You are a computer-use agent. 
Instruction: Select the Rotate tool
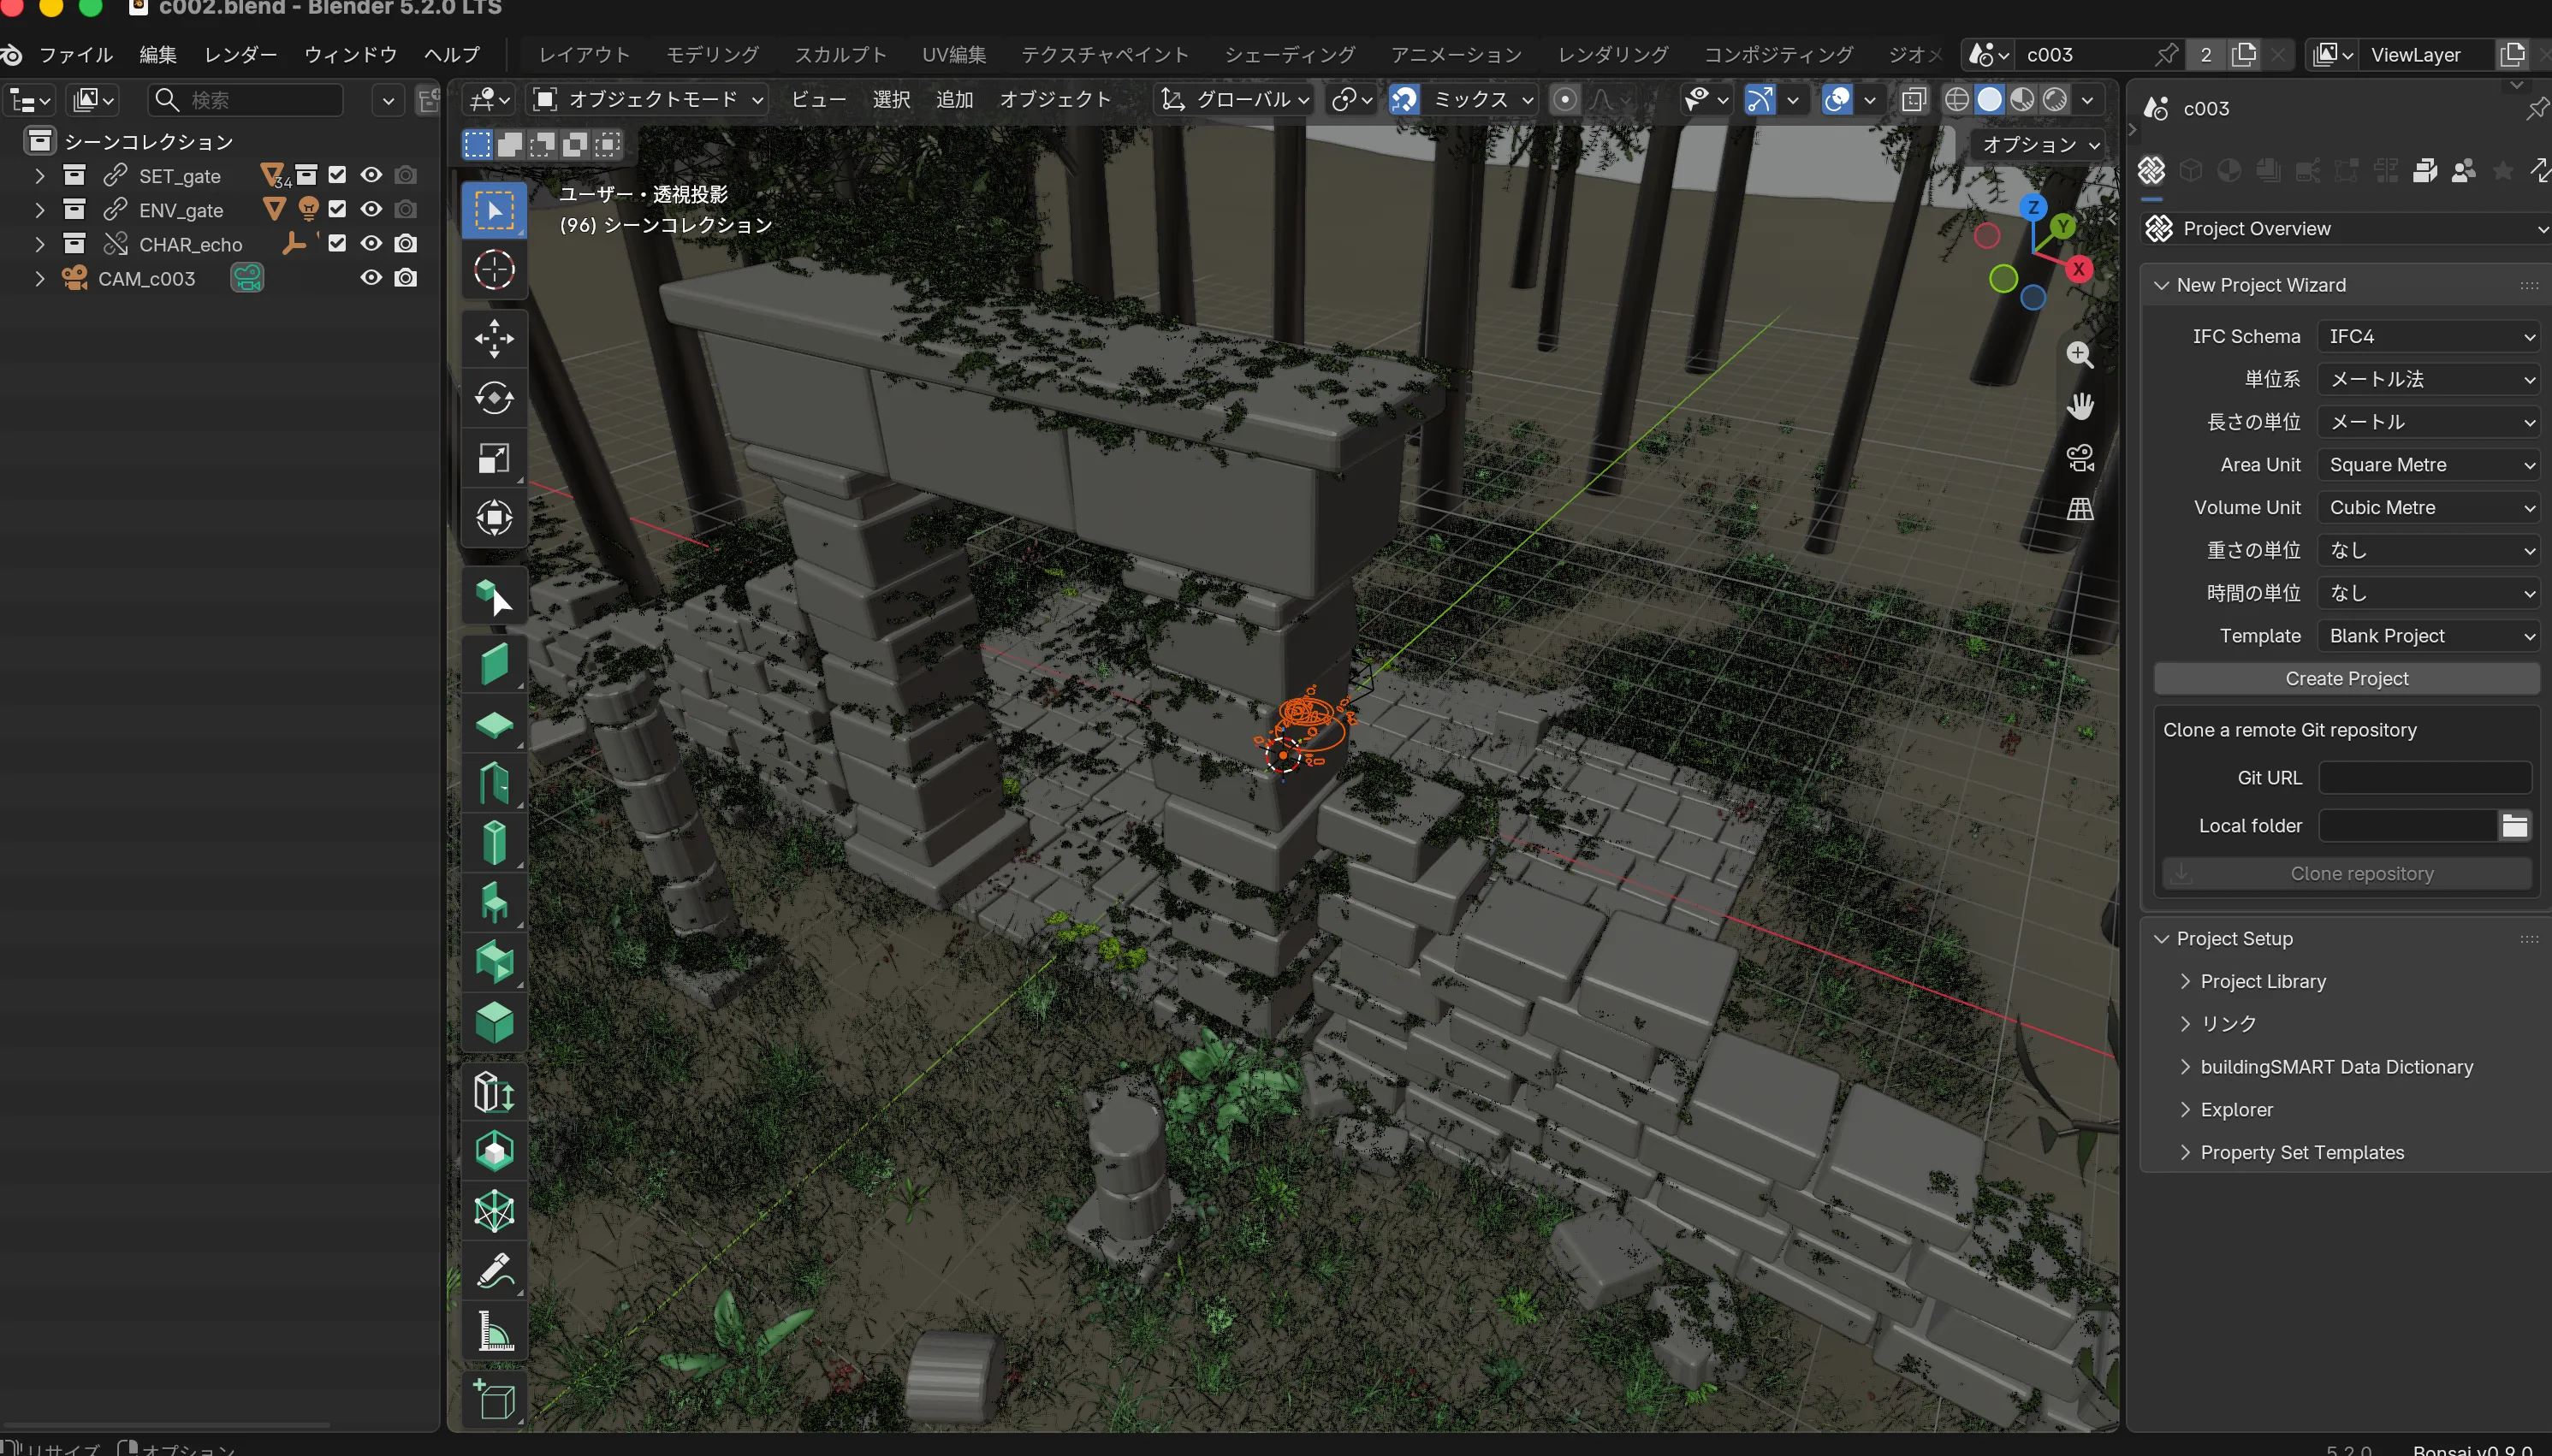pos(494,398)
